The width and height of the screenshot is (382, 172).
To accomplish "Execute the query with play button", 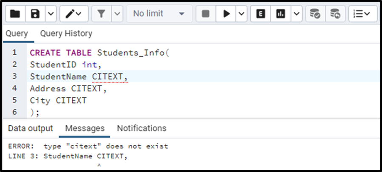I will 226,14.
